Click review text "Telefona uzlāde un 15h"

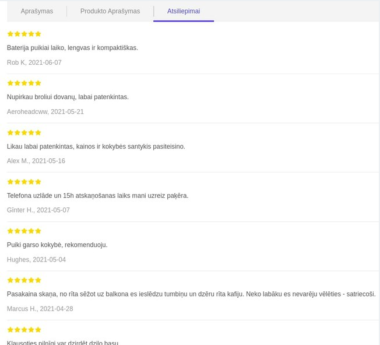click(x=97, y=196)
